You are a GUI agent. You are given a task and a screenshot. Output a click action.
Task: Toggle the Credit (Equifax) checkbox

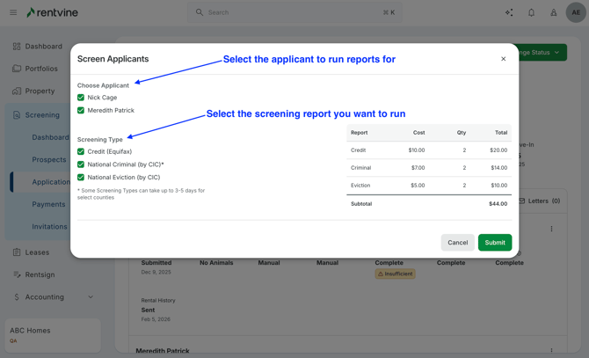[81, 151]
